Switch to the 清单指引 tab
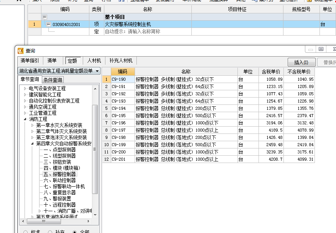 pos(30,60)
